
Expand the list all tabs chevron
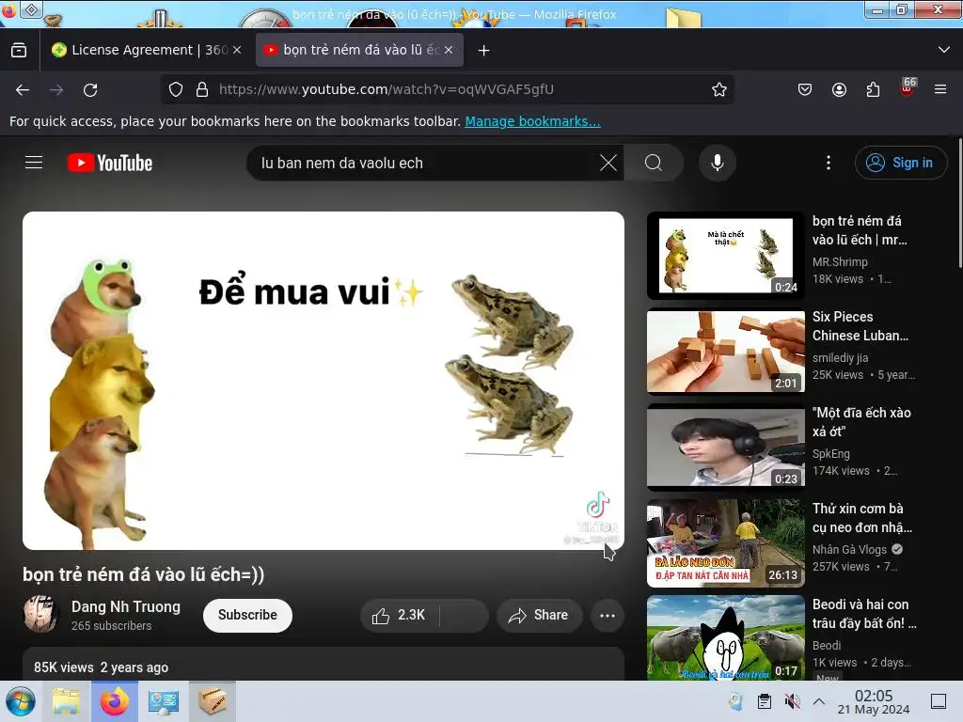coord(944,50)
